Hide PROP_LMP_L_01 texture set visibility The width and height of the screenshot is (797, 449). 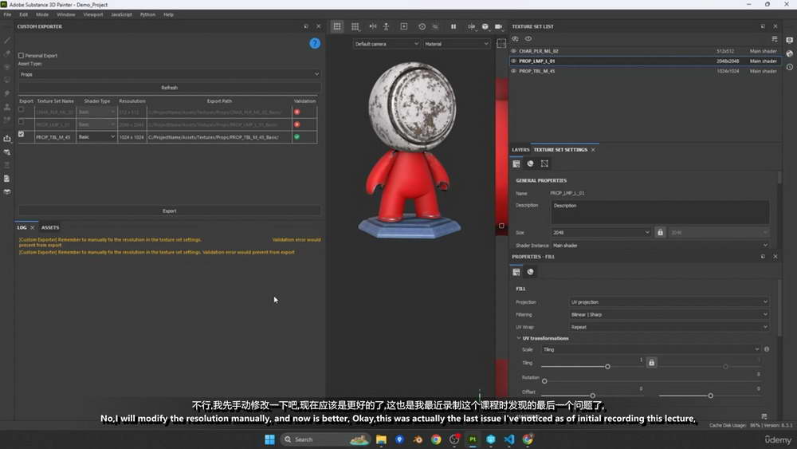coord(513,61)
